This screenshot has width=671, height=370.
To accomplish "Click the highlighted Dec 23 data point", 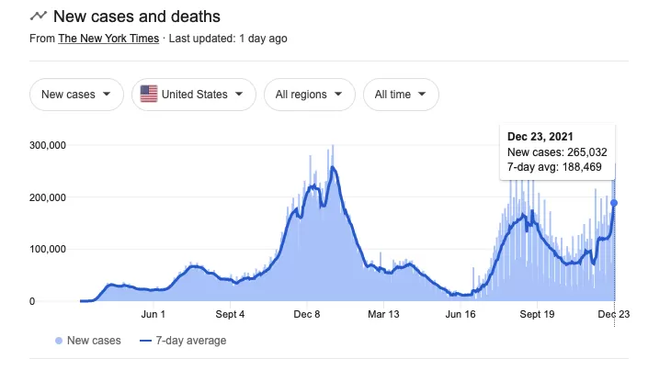I will click(614, 203).
